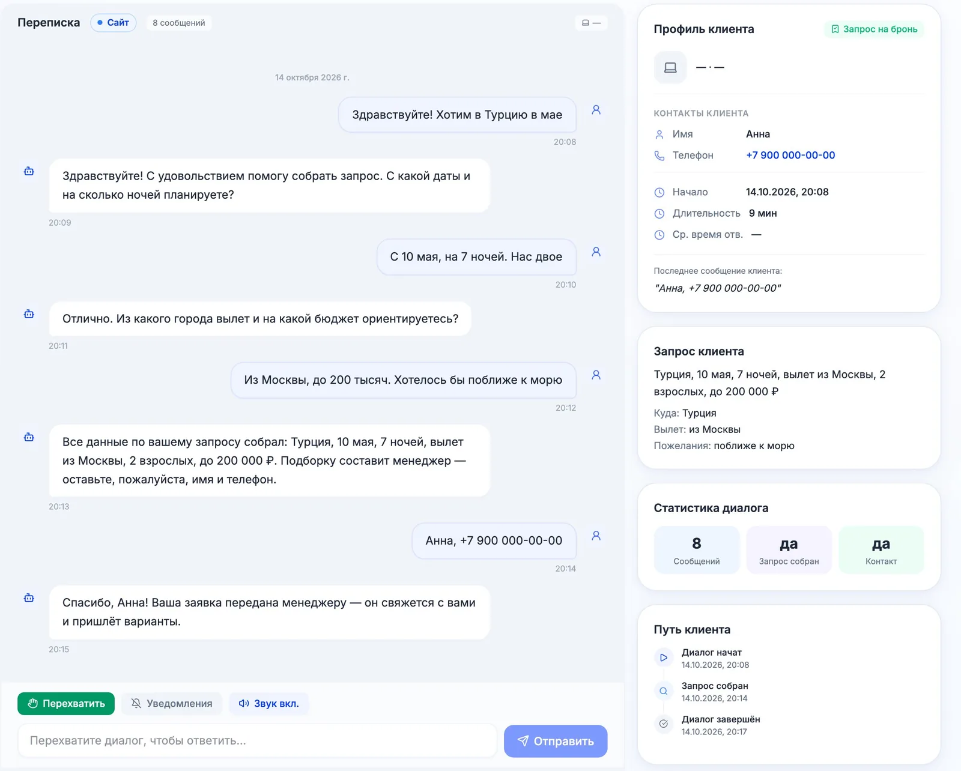The width and height of the screenshot is (961, 771).
Task: Click the Длительность value "9 мин"
Action: coord(763,213)
